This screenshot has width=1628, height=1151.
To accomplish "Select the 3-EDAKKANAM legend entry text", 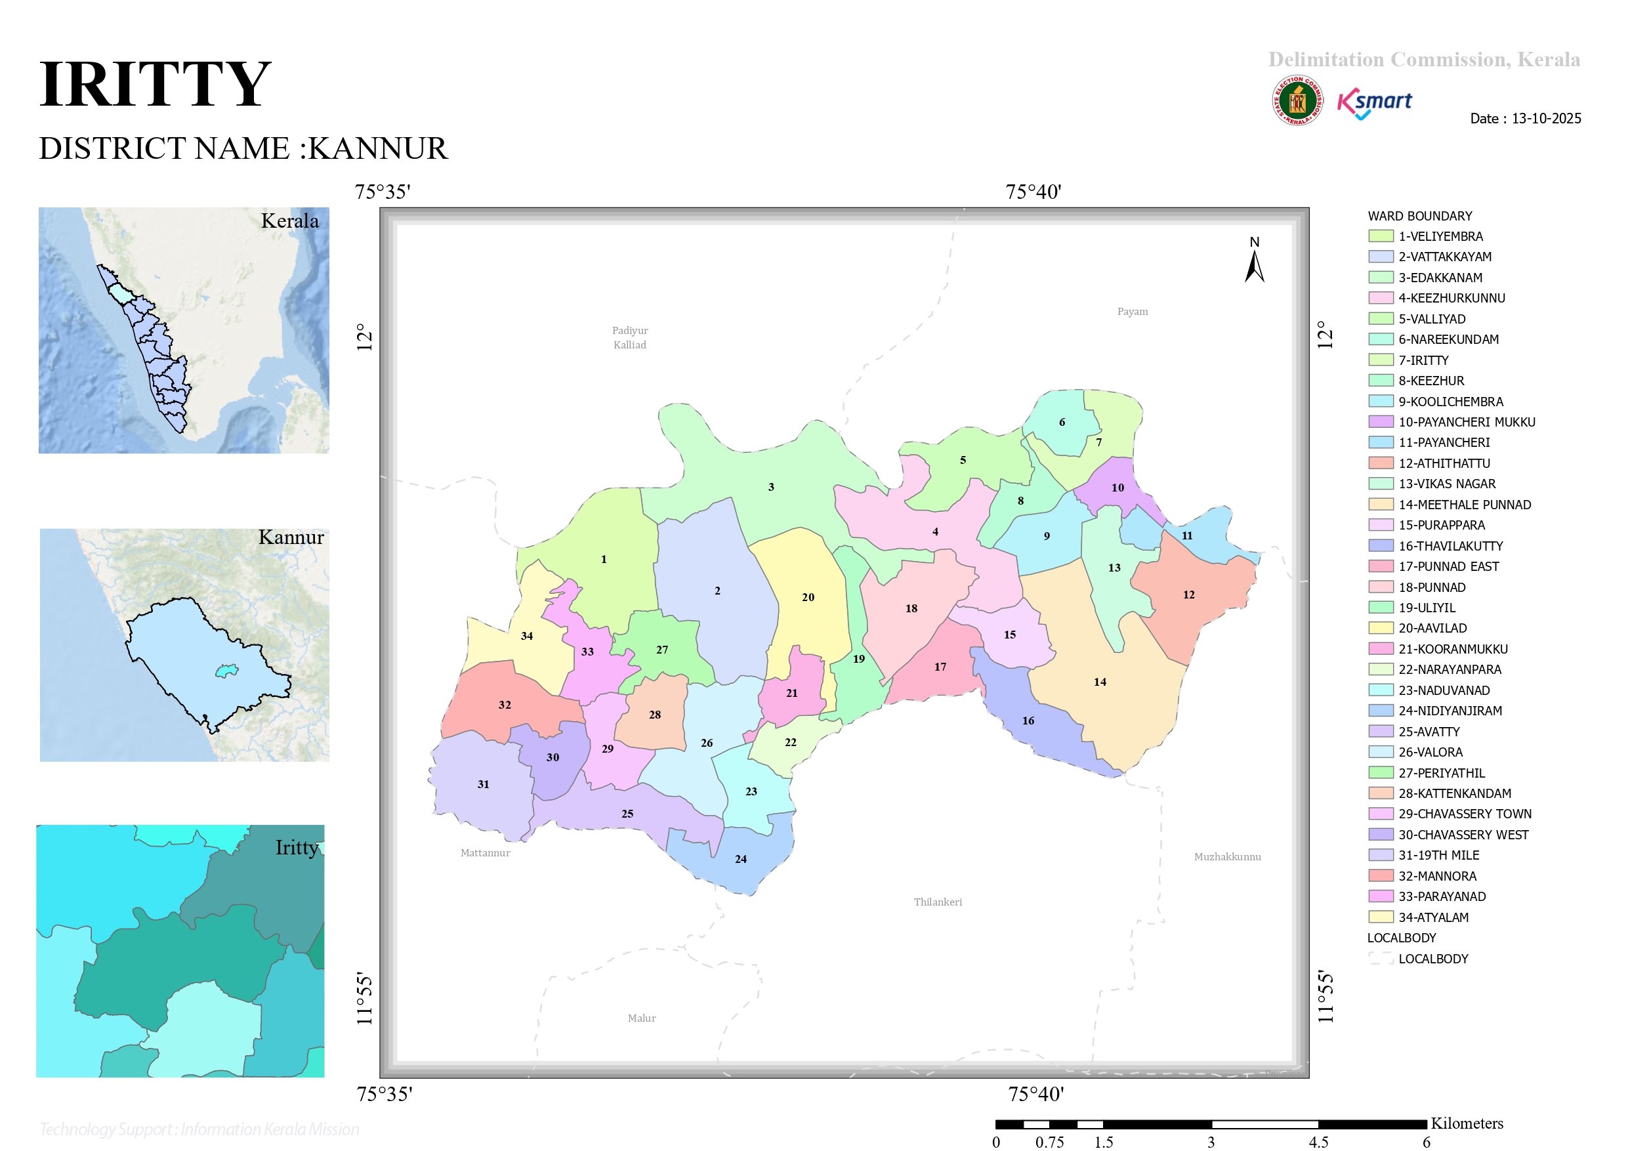I will 1440,278.
